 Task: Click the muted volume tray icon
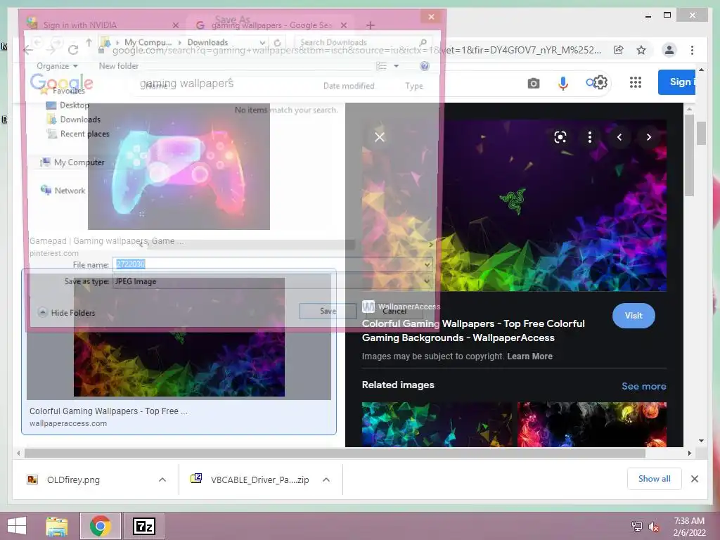654,527
